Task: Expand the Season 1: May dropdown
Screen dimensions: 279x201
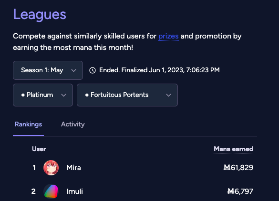Action: [x=48, y=70]
